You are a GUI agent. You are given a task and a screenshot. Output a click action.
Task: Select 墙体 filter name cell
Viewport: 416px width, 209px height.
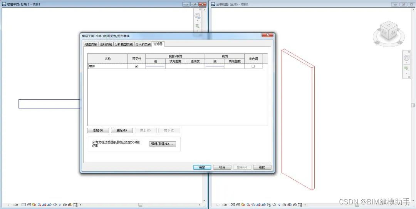coord(108,66)
